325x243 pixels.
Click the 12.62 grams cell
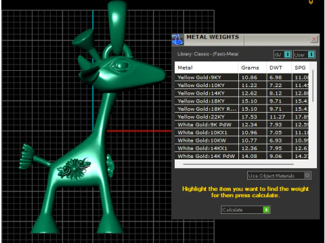click(253, 93)
